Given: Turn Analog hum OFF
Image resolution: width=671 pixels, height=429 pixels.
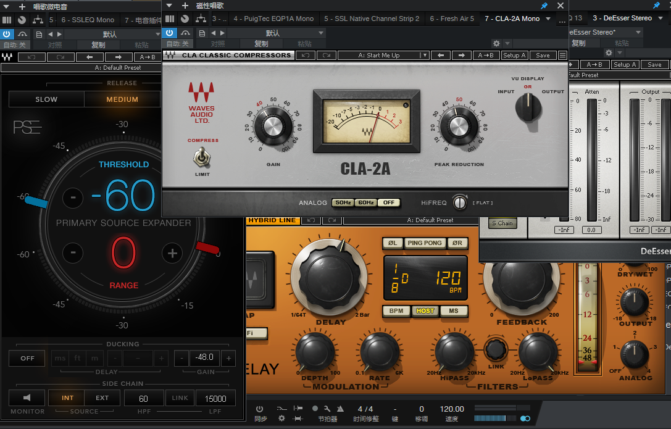Looking at the screenshot, I should (389, 202).
